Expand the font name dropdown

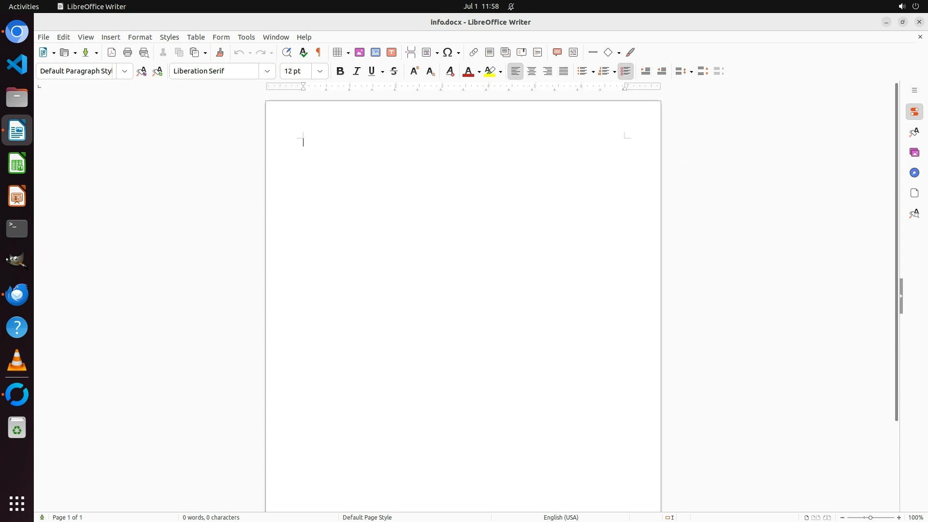point(267,72)
